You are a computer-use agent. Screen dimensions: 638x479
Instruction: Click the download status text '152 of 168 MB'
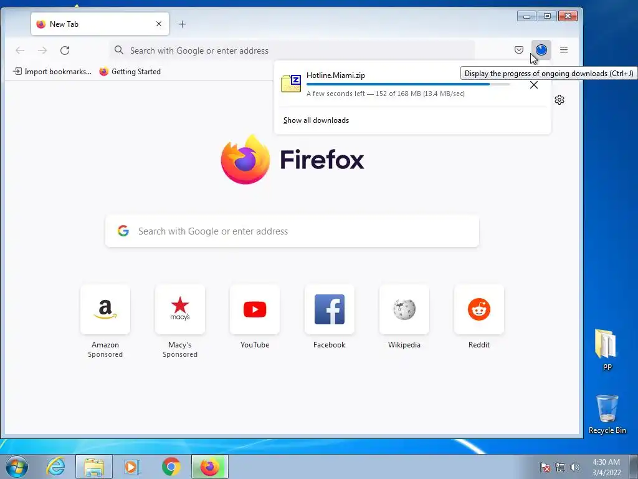pos(398,94)
